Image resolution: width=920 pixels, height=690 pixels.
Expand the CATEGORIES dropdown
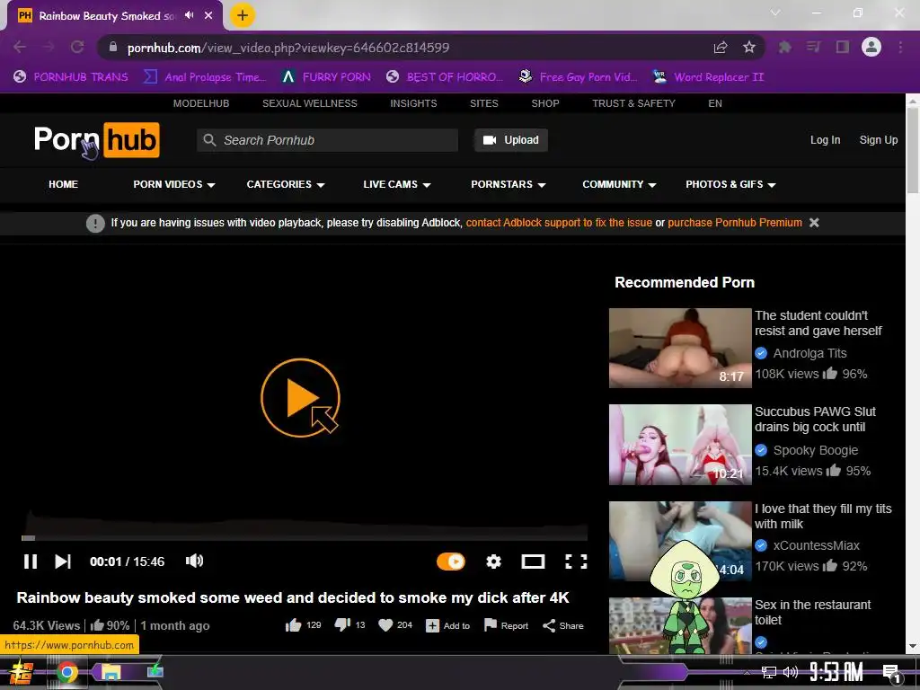[x=286, y=184]
